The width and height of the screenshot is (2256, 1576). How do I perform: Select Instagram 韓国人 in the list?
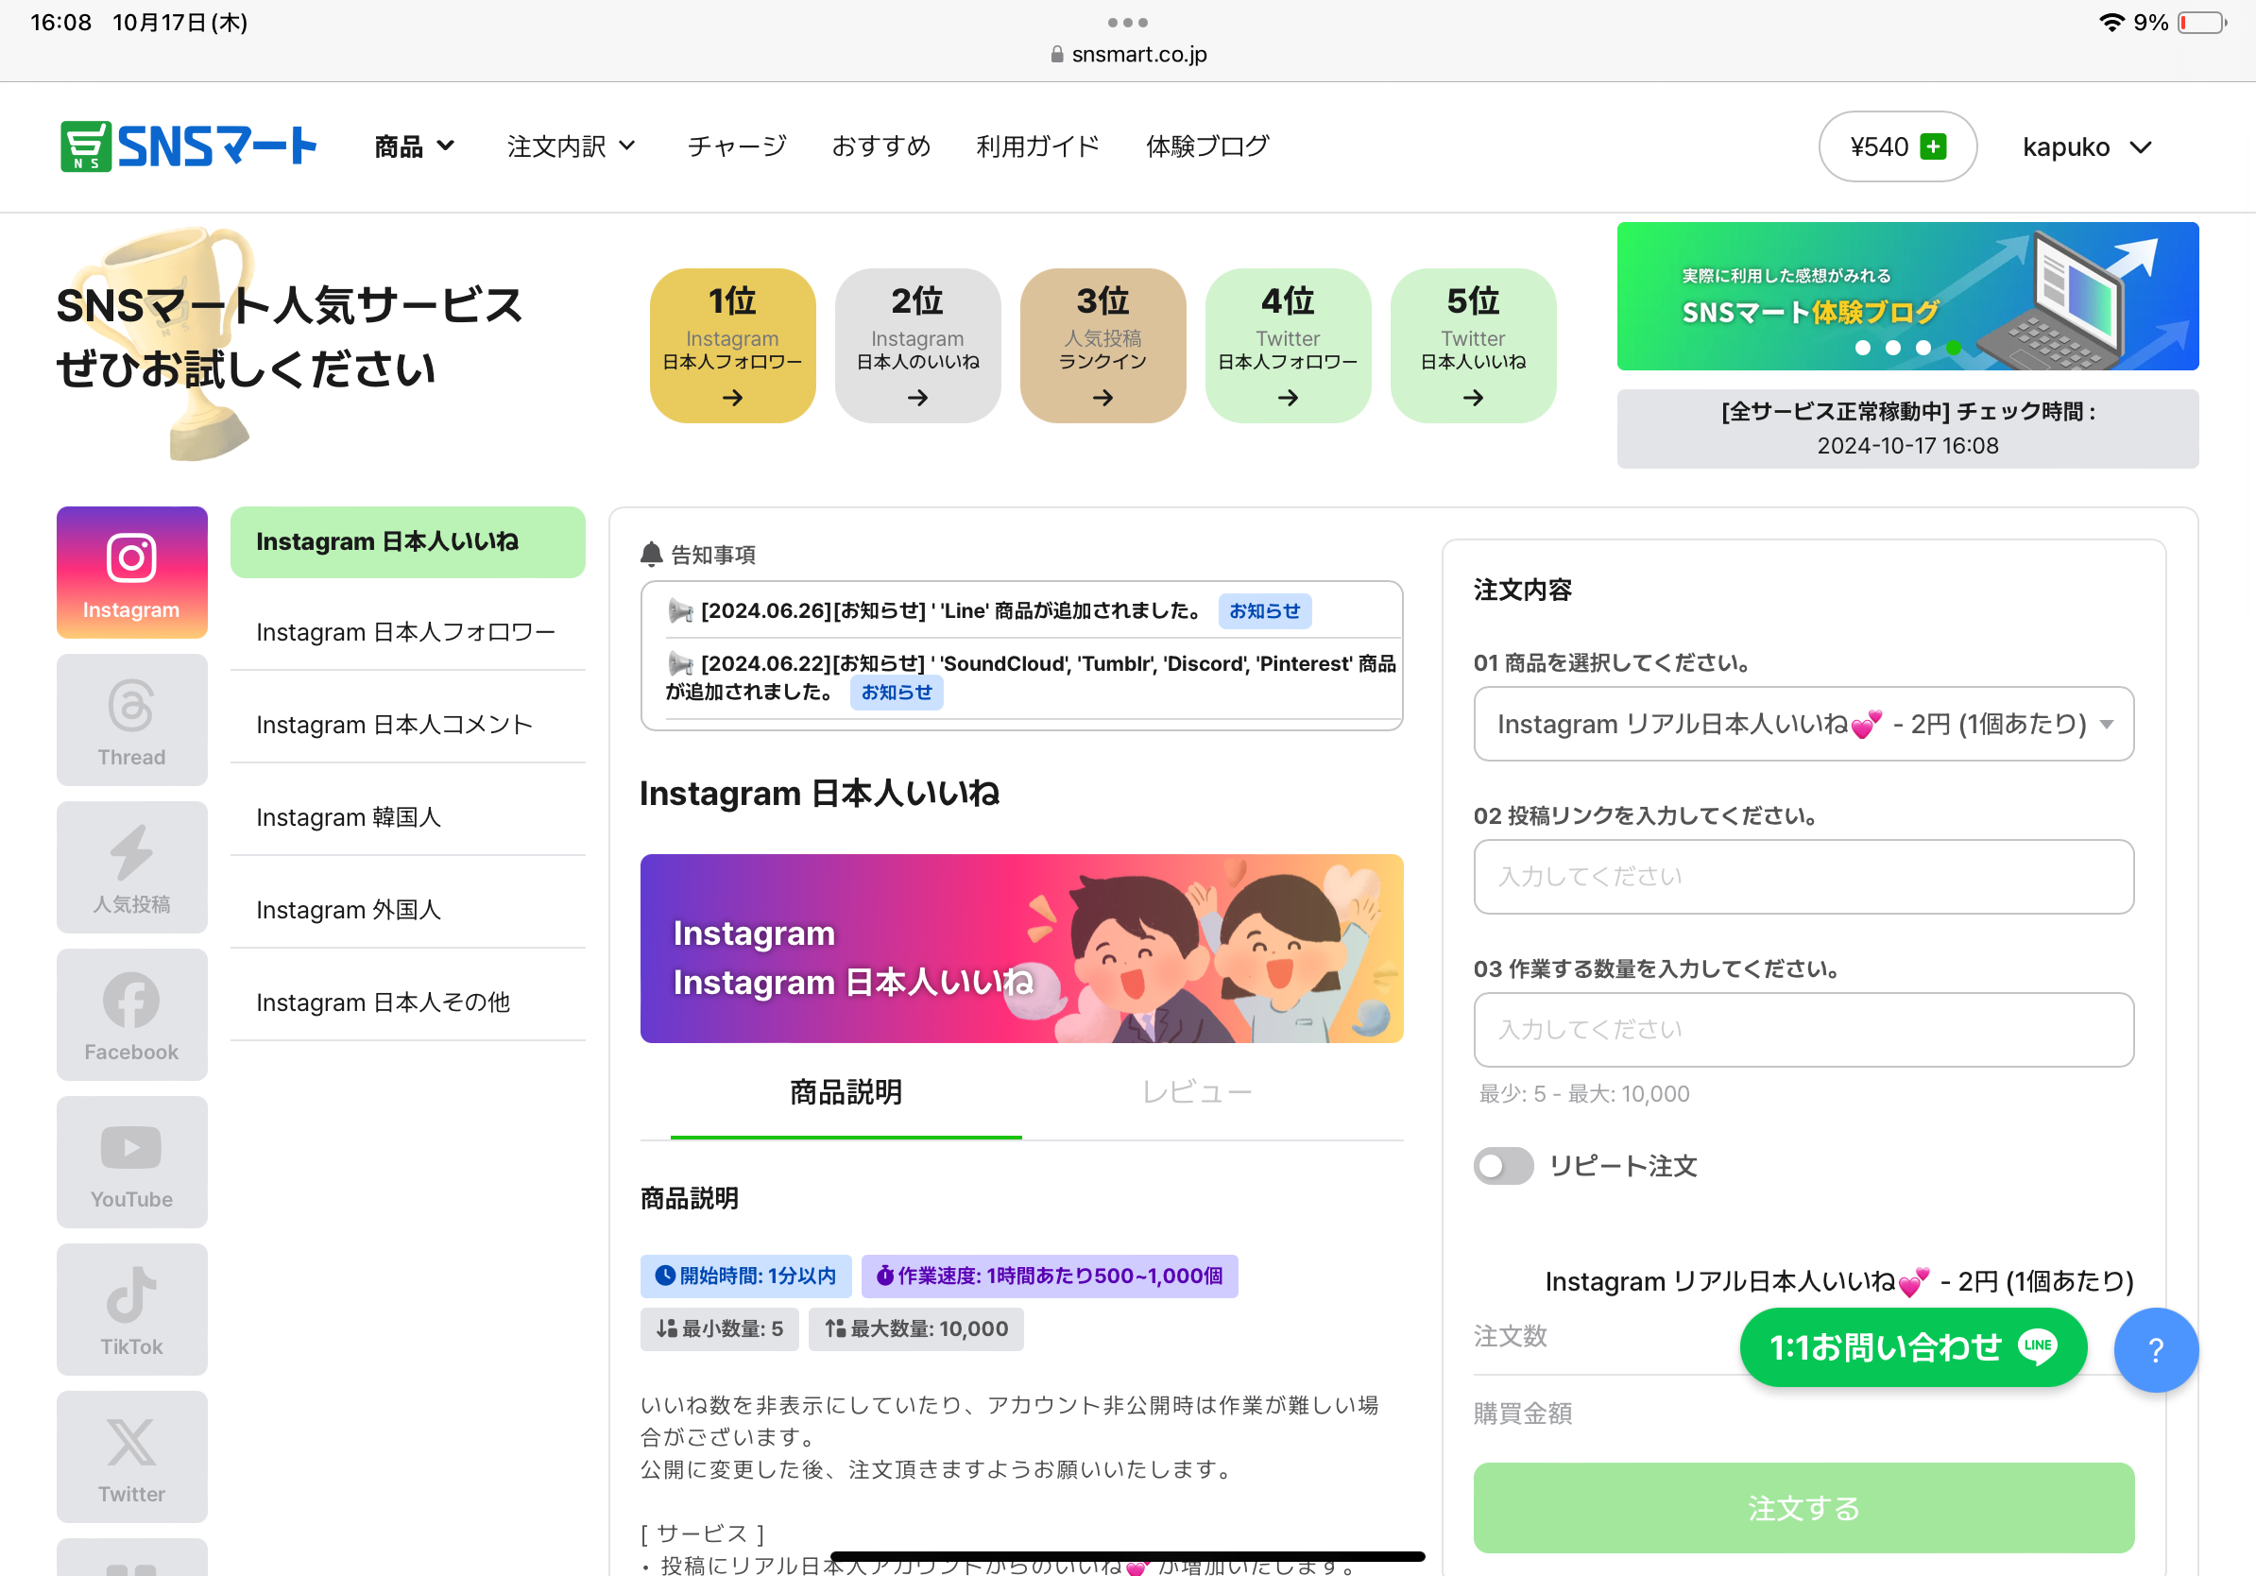[x=407, y=816]
